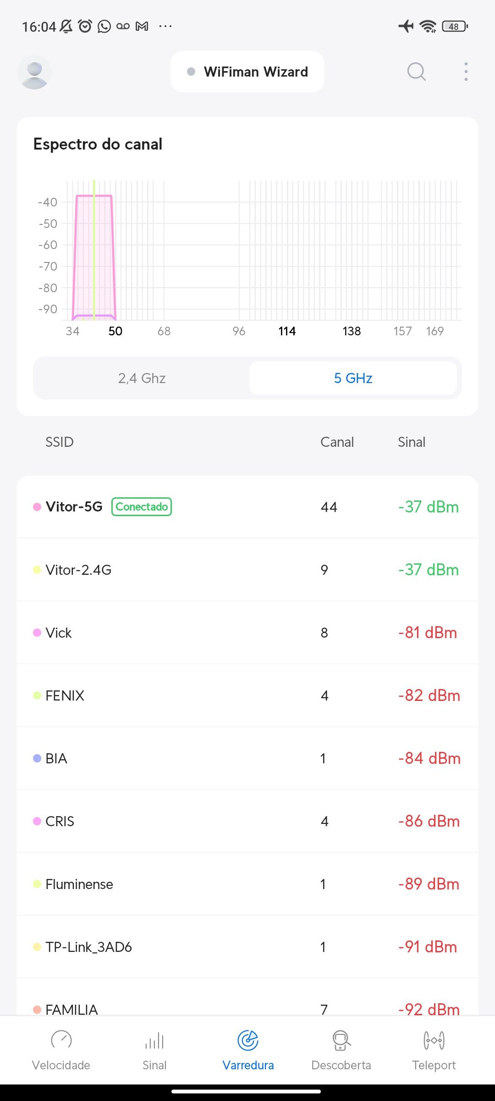Sort networks by Sinal column
Image resolution: width=495 pixels, height=1101 pixels.
pos(411,442)
